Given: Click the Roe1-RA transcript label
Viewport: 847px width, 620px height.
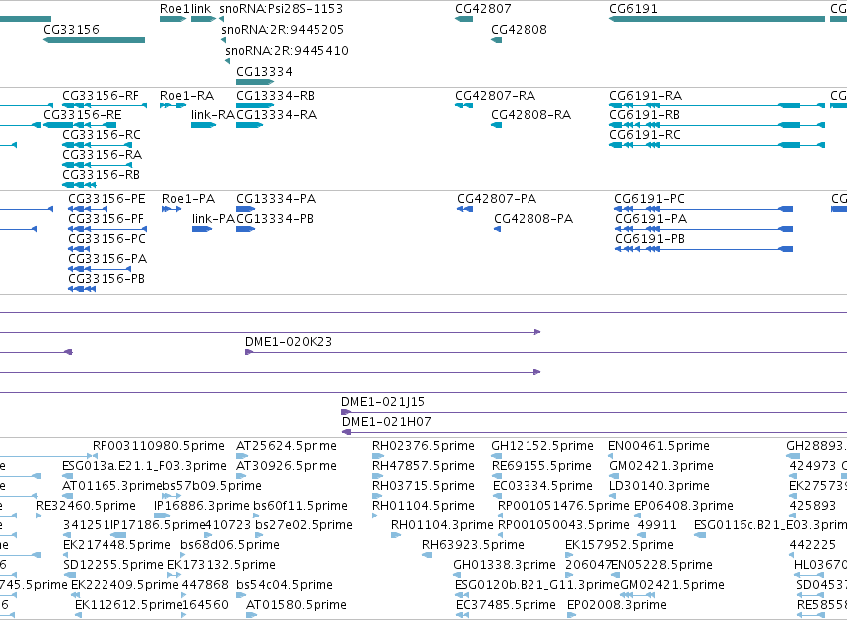Looking at the screenshot, I should 187,96.
